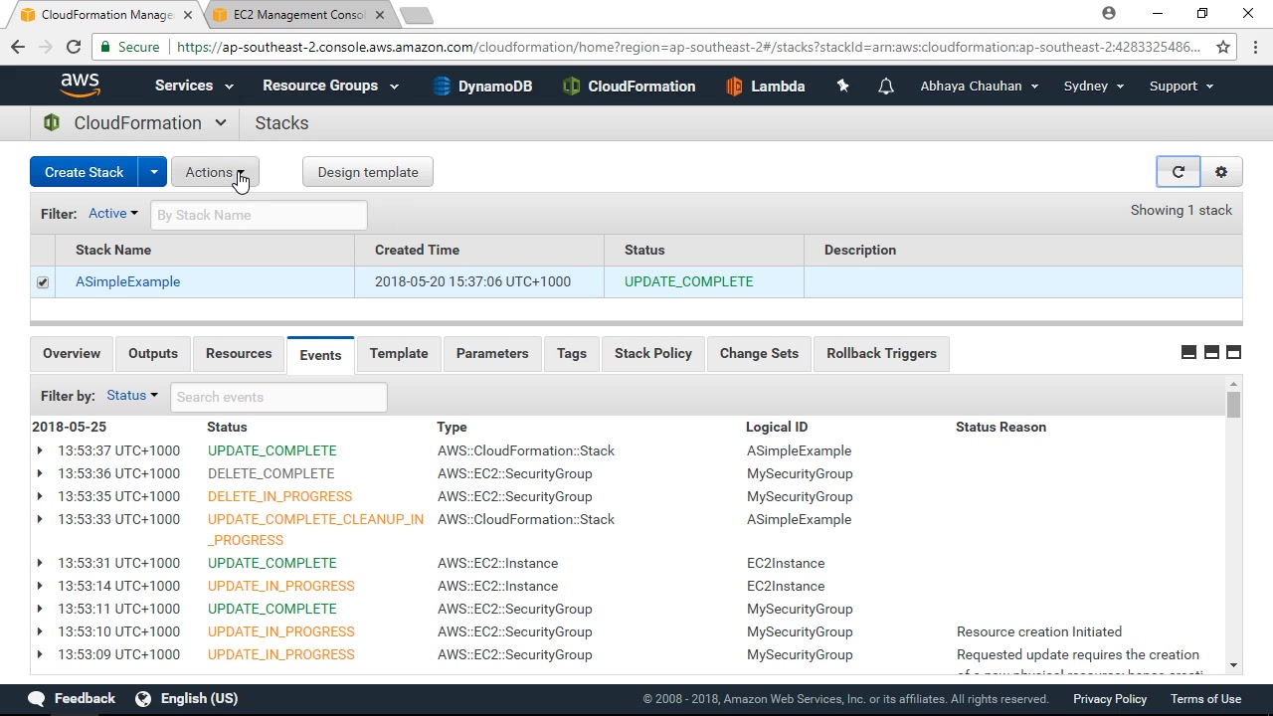Click the Feedback speech bubble icon
1273x716 pixels.
(37, 698)
